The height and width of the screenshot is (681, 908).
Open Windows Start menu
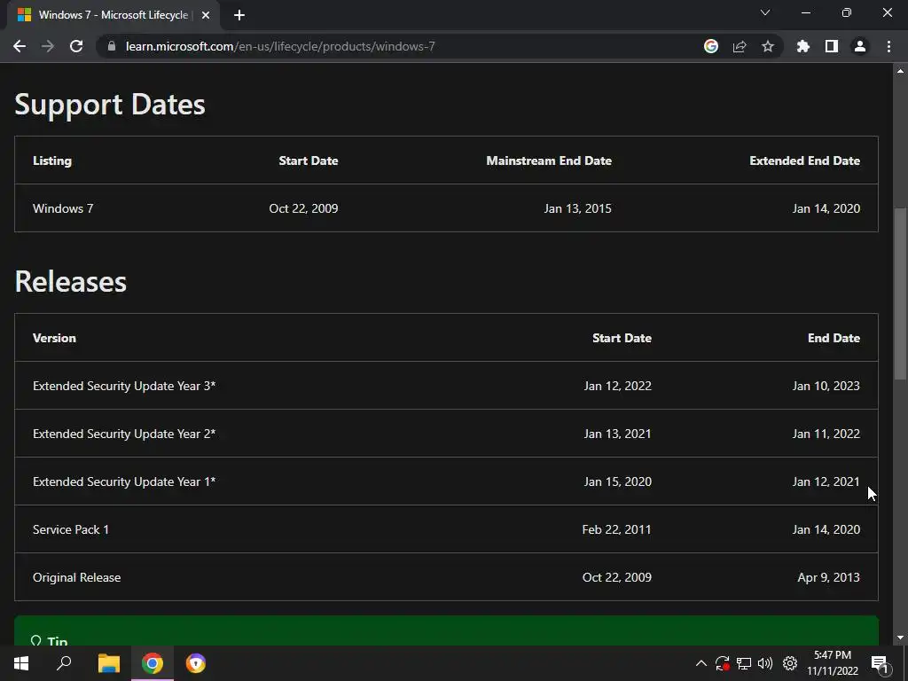(21, 663)
